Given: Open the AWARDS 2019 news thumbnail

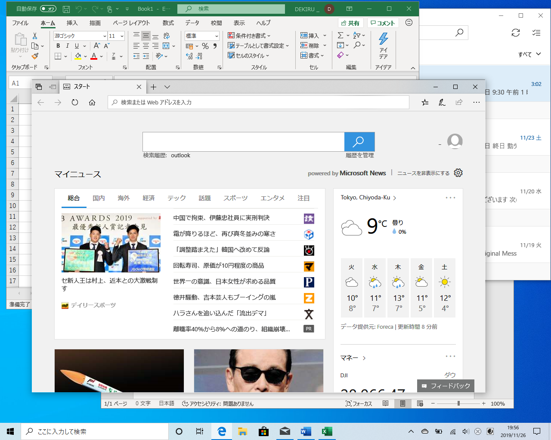Looking at the screenshot, I should pos(111,243).
